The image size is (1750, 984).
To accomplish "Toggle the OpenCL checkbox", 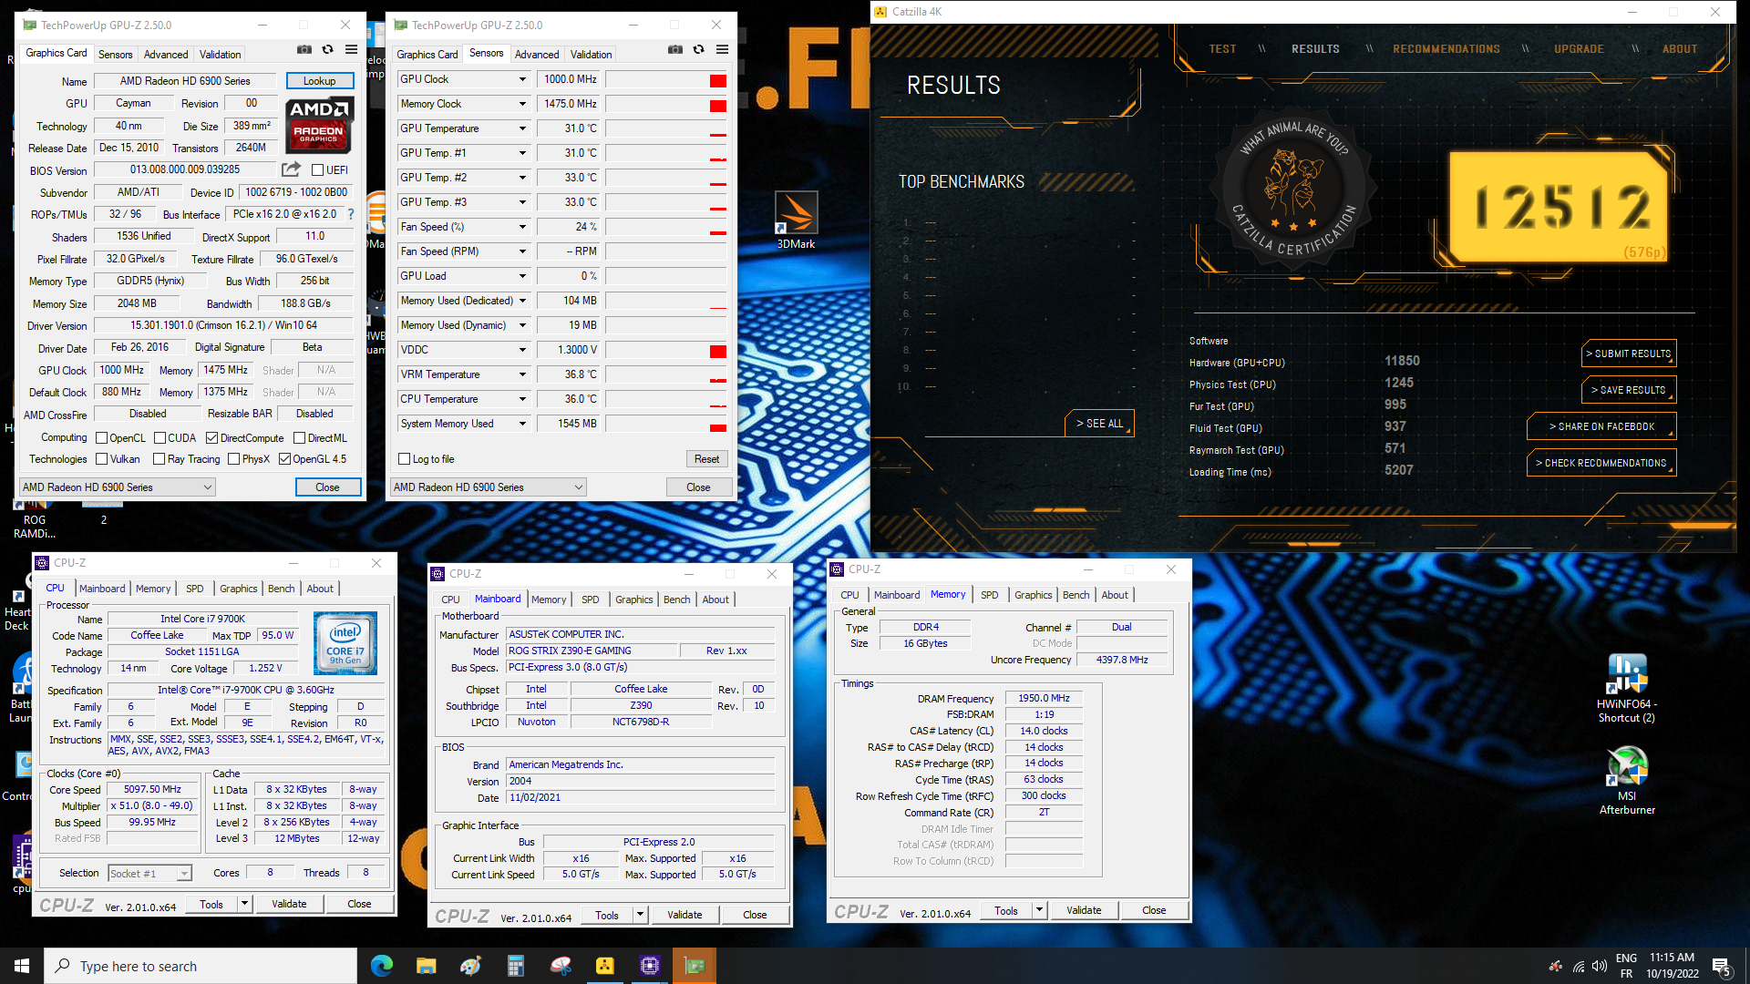I will click(102, 438).
